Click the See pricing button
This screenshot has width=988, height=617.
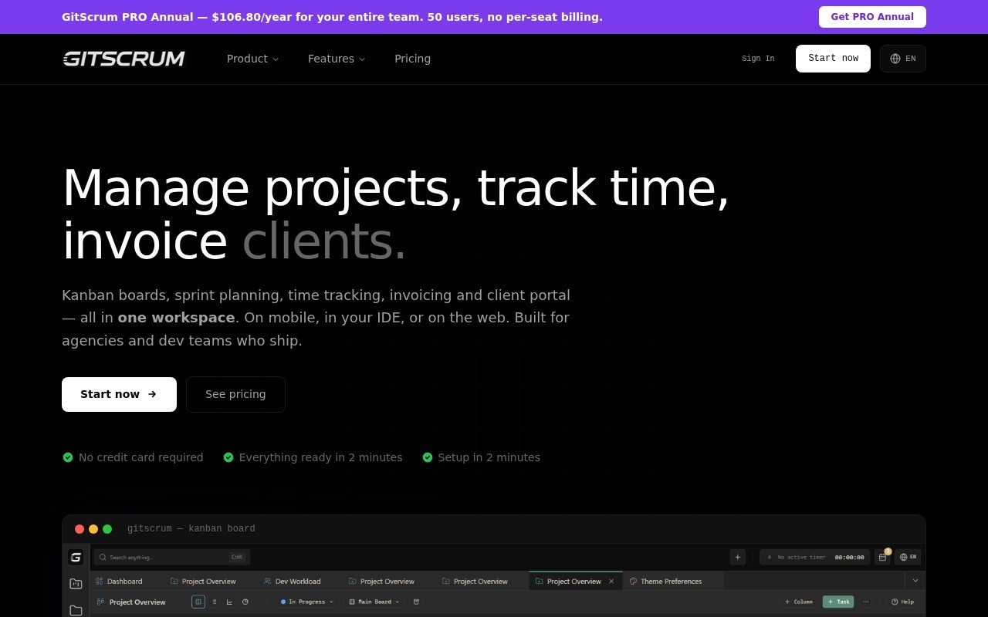(235, 394)
